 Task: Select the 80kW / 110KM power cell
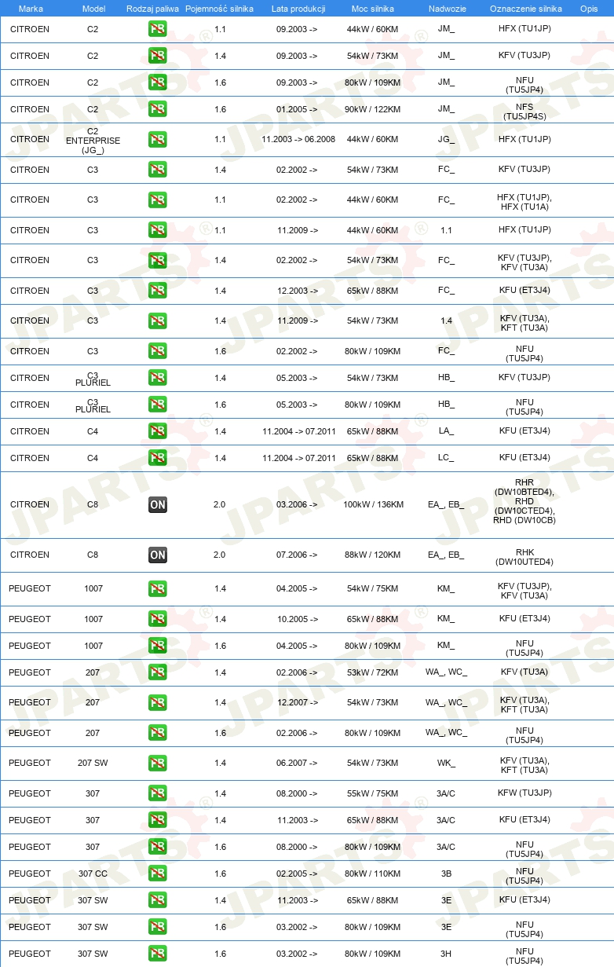[374, 874]
